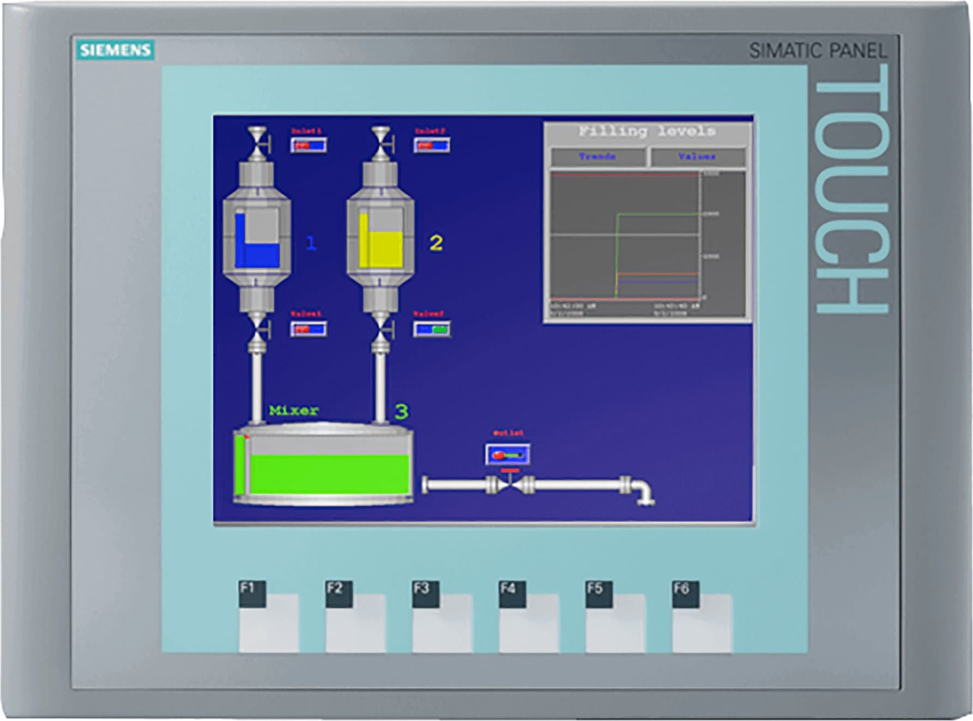Click the green Mixer label
Viewport: 973px width, 721px height.
[294, 410]
